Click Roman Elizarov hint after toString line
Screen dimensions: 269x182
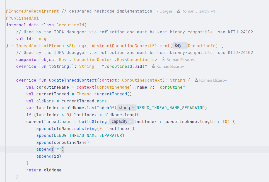click(x=170, y=67)
